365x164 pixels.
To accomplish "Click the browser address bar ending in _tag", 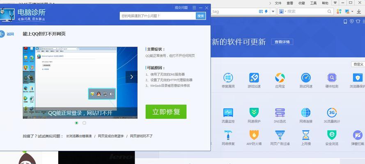I will tap(234, 11).
